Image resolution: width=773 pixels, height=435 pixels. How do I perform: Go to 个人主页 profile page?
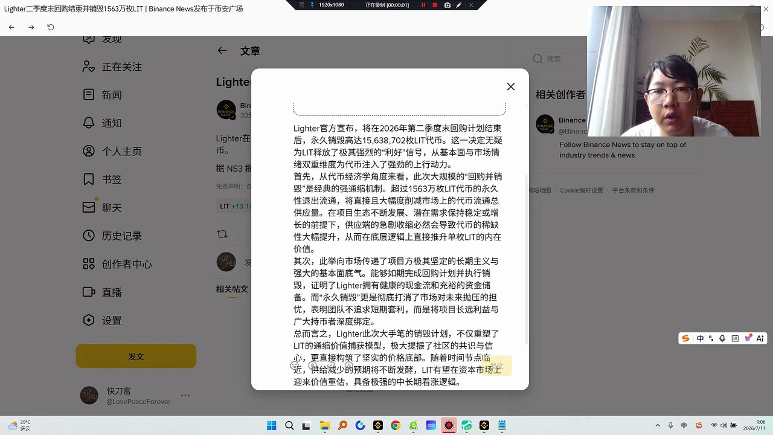click(112, 151)
